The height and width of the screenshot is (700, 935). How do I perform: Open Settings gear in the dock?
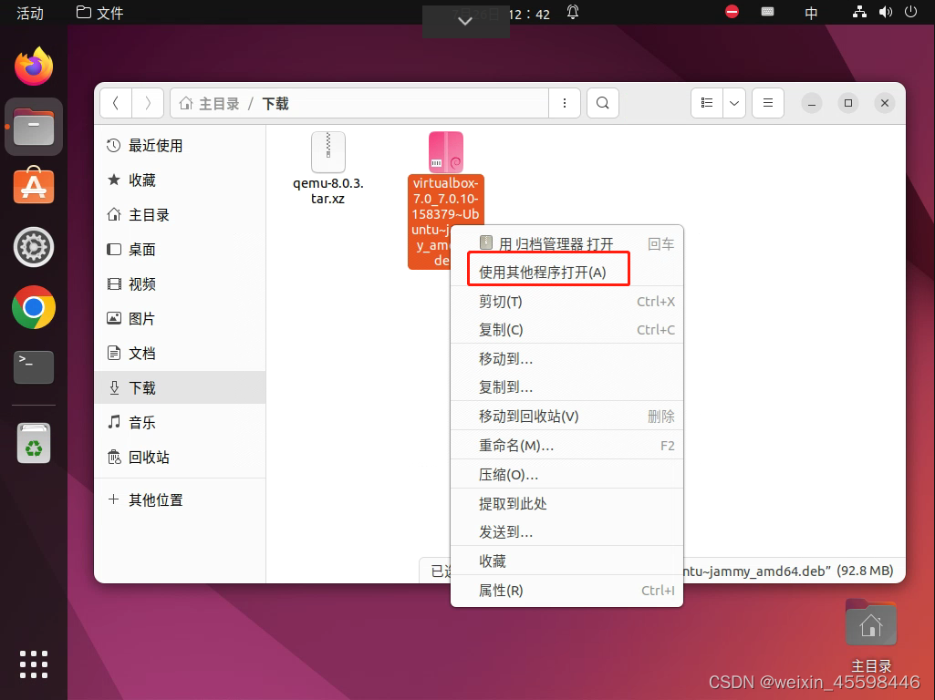(x=34, y=247)
